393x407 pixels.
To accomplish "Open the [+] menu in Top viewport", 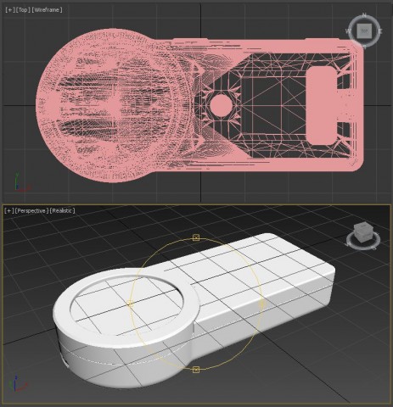I will 10,9.
